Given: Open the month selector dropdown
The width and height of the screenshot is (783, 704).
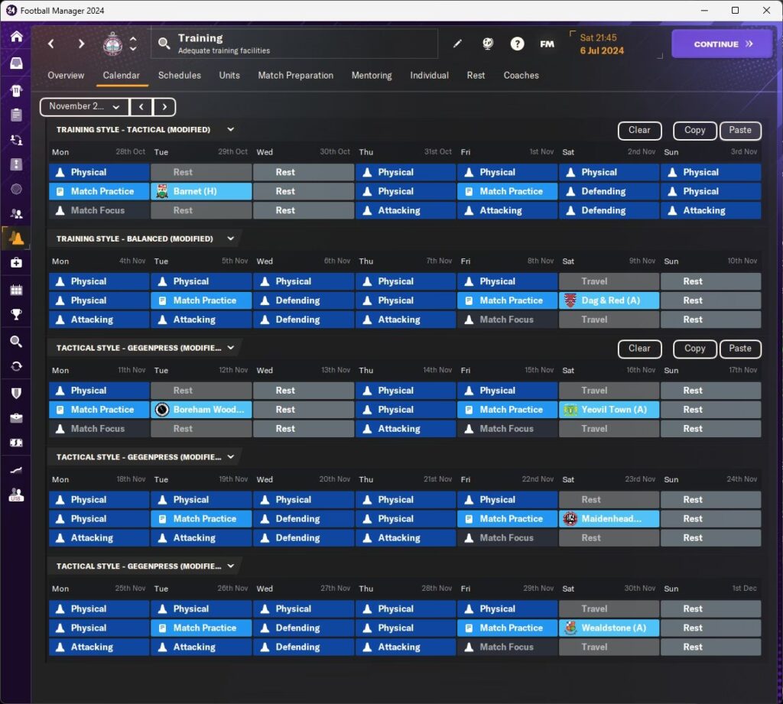Looking at the screenshot, I should (84, 107).
